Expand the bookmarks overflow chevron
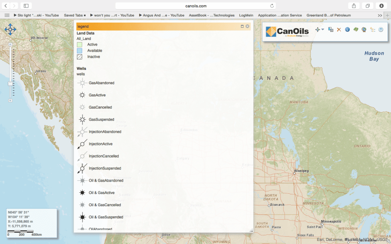The image size is (391, 244). (x=380, y=15)
